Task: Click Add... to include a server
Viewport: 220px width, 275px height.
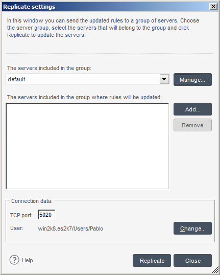Action: [x=192, y=109]
